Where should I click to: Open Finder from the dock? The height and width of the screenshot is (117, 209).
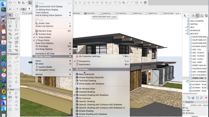4,4
